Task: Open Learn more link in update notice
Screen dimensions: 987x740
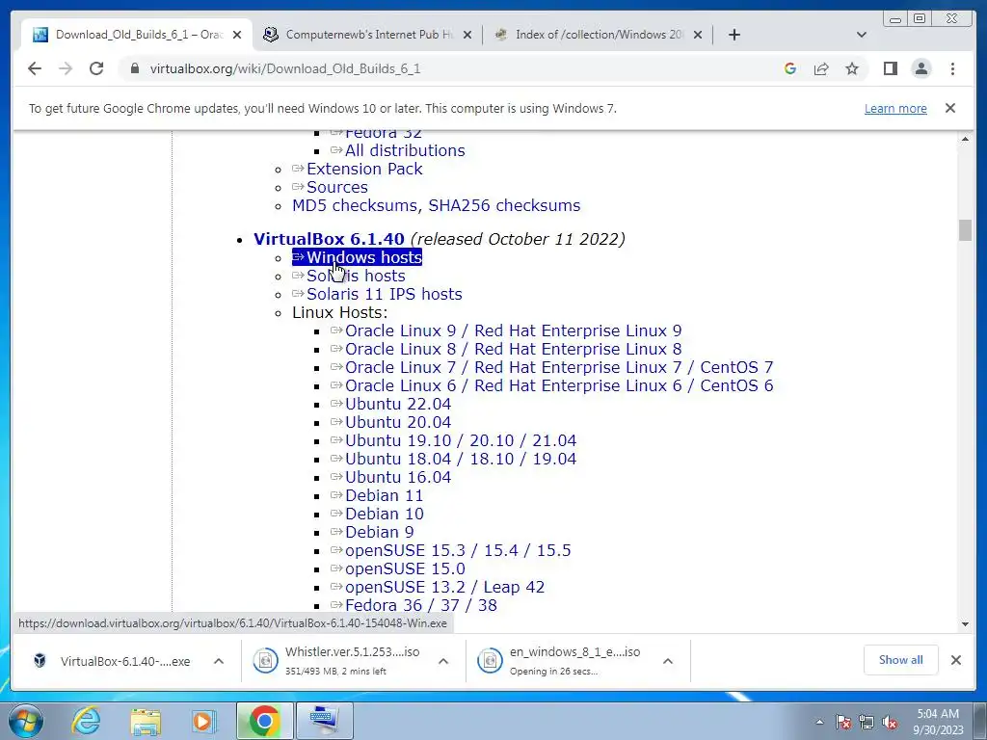Action: click(x=895, y=108)
